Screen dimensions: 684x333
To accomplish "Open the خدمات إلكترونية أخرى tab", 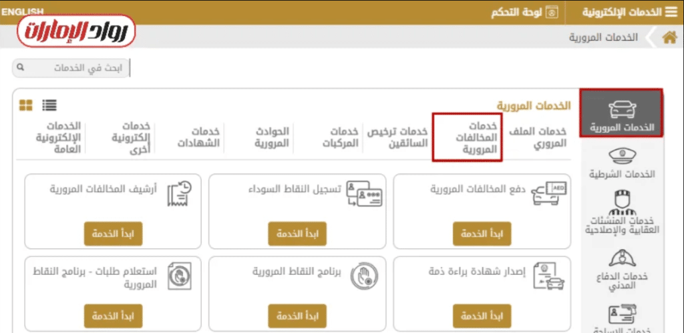I will pos(130,137).
